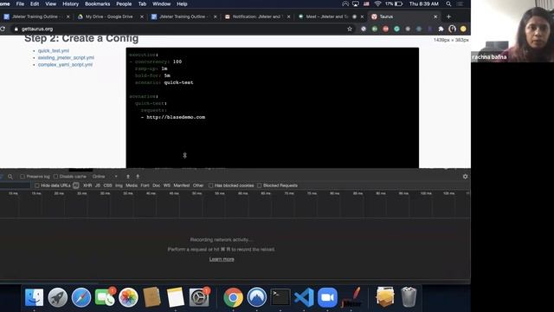Open Wi-Fi status in menu bar
The image size is (554, 312).
[377, 3]
